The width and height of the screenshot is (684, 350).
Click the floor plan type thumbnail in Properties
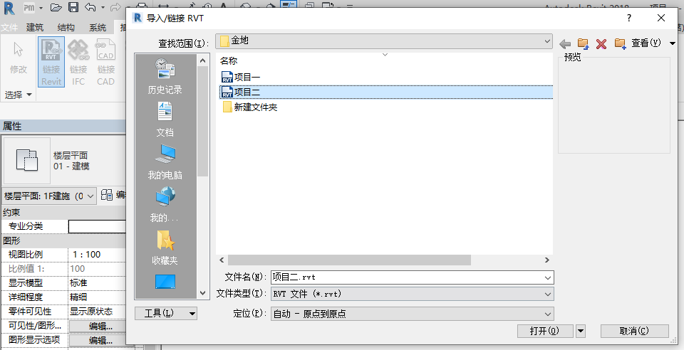[x=27, y=160]
